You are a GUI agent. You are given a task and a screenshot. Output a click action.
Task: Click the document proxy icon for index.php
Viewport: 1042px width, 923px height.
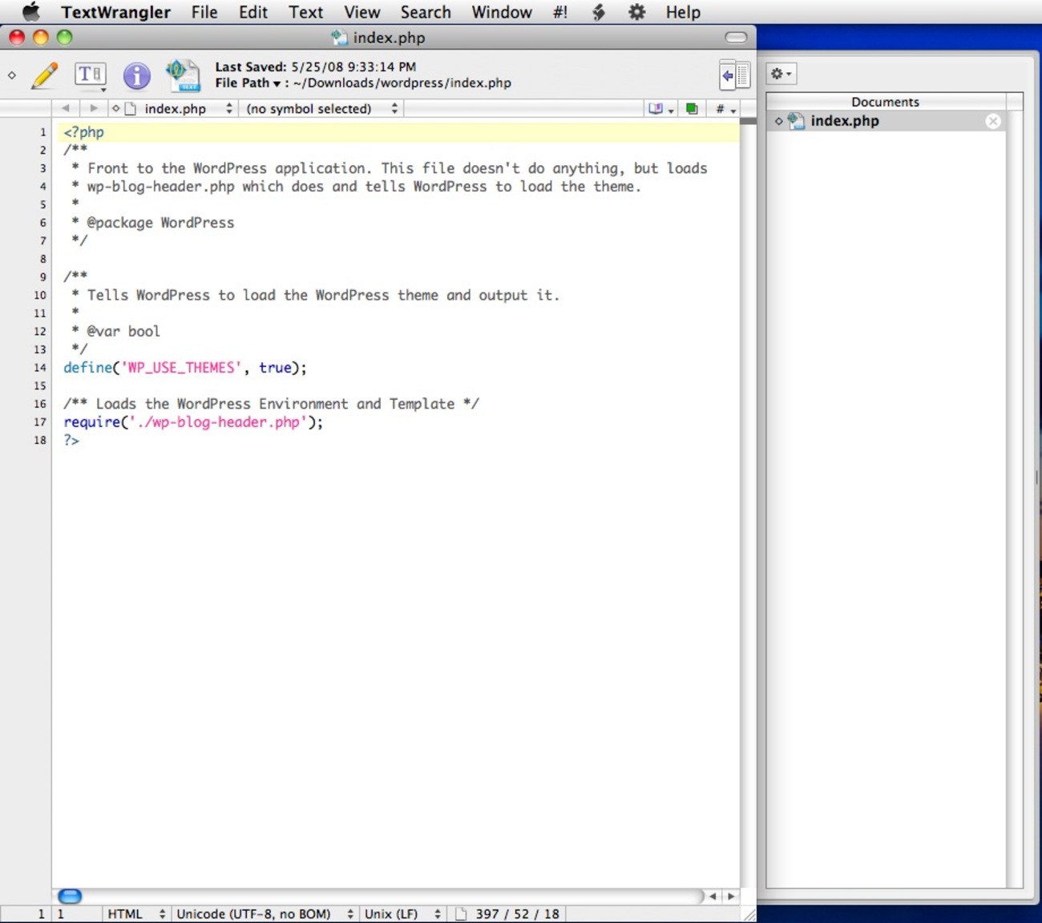point(183,75)
